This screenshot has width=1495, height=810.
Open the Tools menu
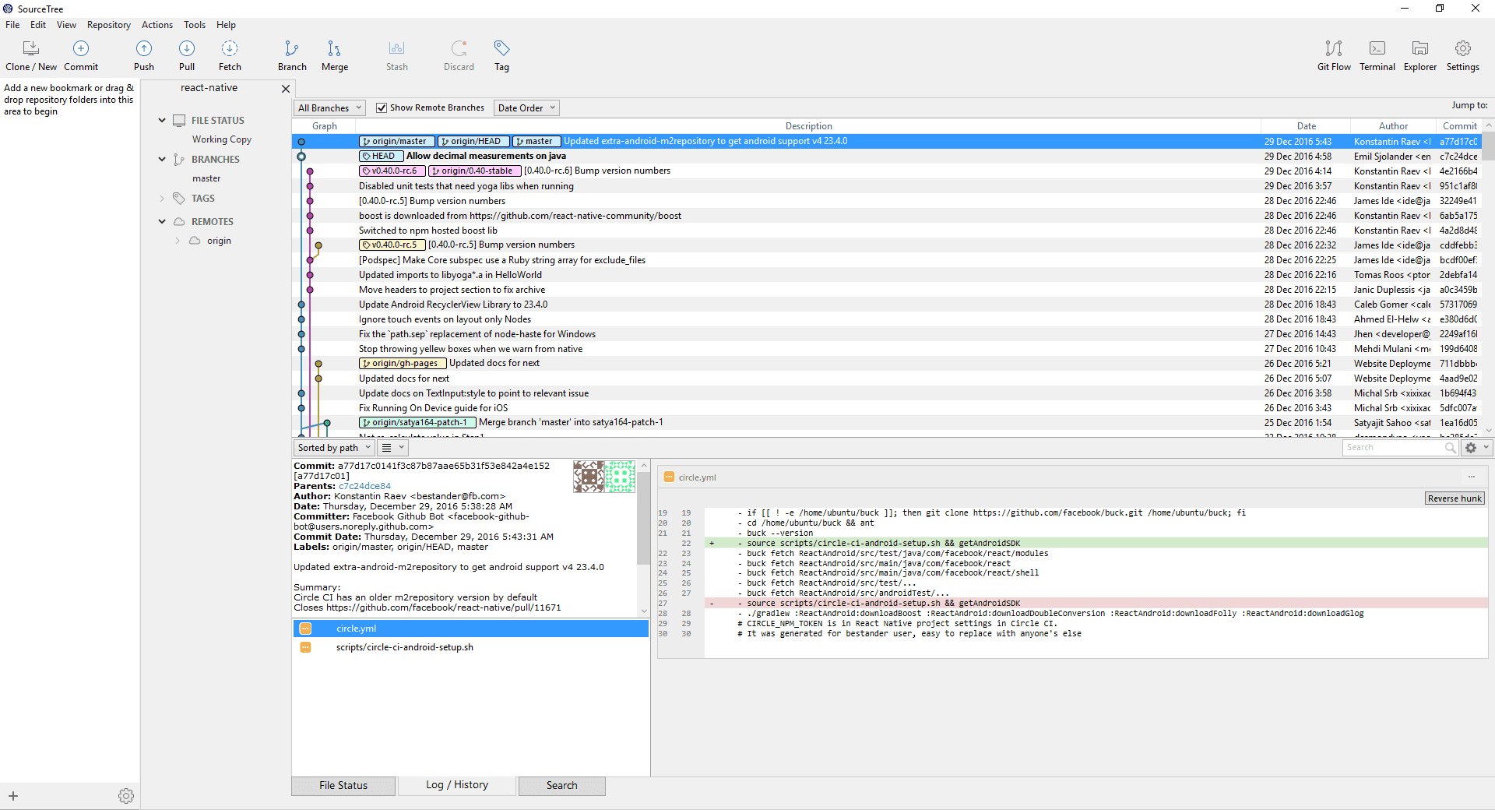[x=195, y=25]
